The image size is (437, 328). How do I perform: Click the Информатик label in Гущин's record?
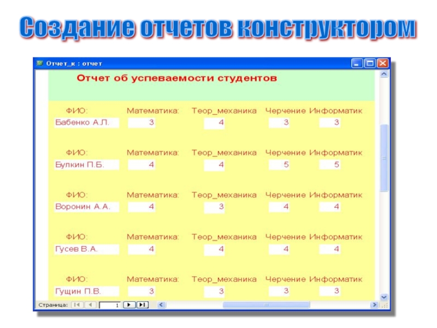(x=335, y=279)
